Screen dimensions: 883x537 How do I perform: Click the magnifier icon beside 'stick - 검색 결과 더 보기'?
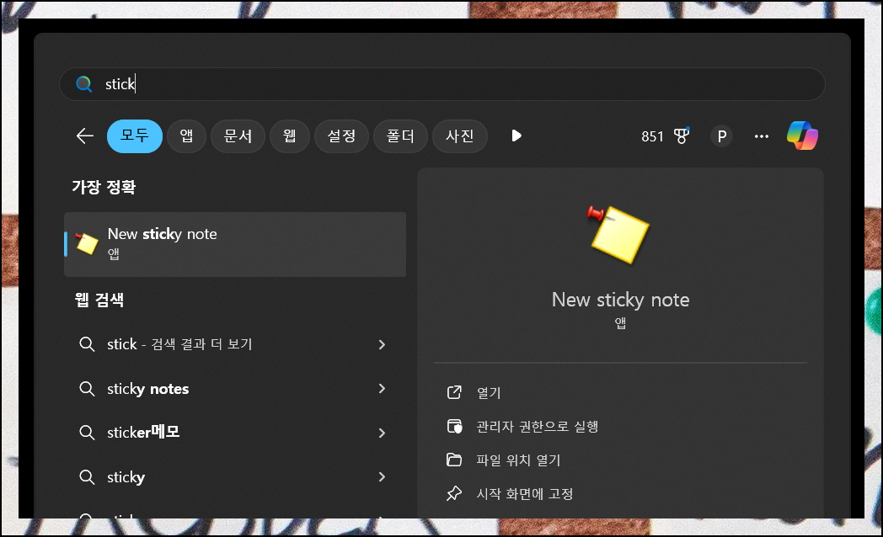87,343
